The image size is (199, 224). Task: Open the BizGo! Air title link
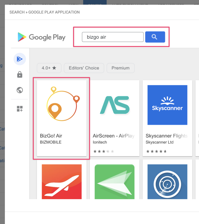tap(51, 136)
